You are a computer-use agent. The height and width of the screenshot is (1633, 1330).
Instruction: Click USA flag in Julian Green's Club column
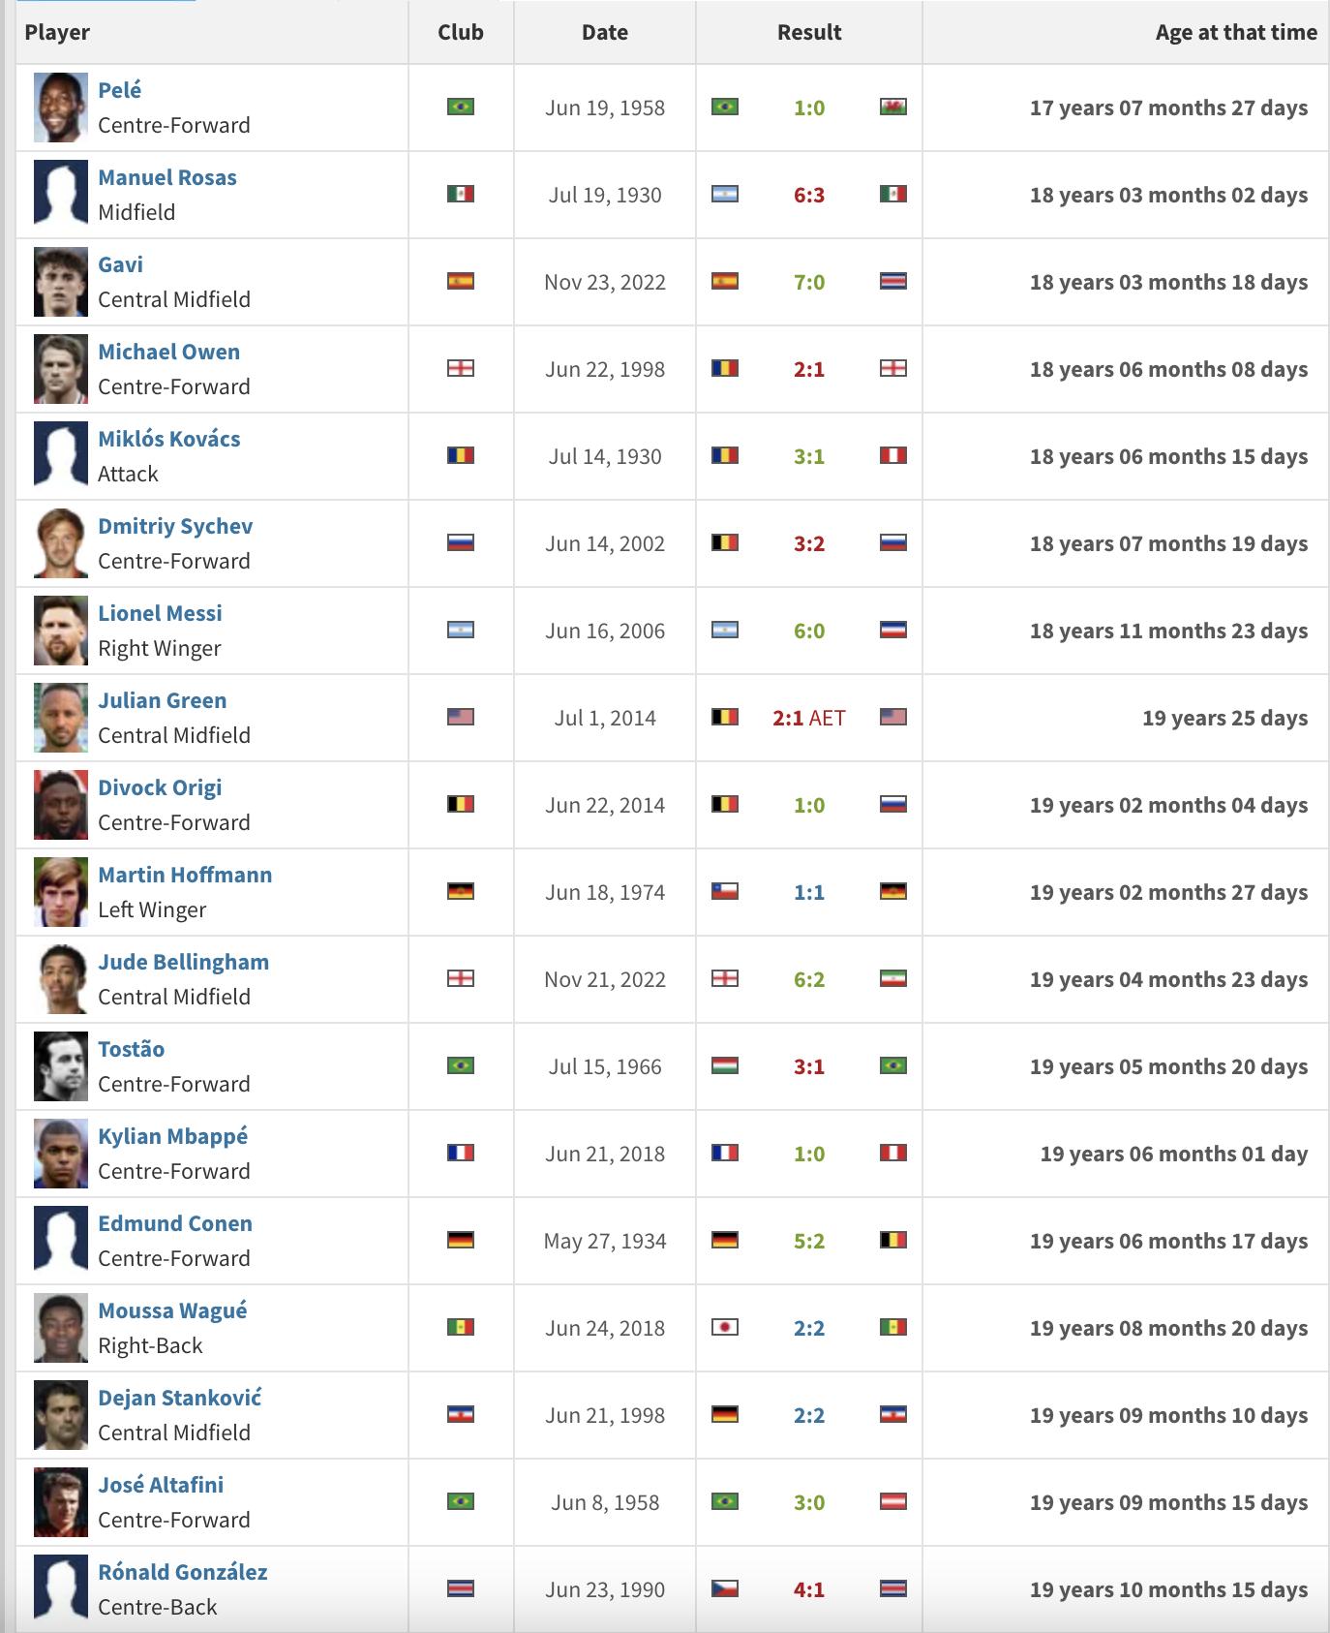tap(461, 717)
